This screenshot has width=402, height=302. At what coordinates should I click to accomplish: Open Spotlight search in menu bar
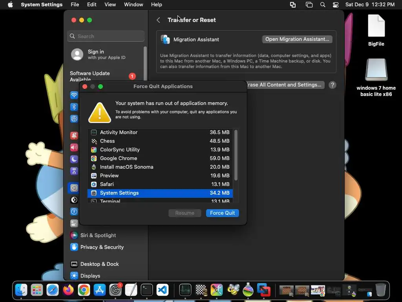323,5
